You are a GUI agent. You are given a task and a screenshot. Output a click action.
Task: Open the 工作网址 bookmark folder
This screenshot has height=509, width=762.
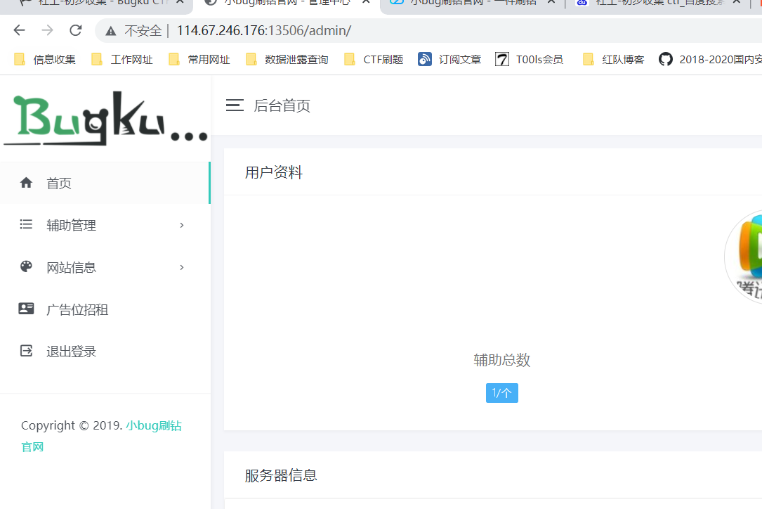click(122, 59)
